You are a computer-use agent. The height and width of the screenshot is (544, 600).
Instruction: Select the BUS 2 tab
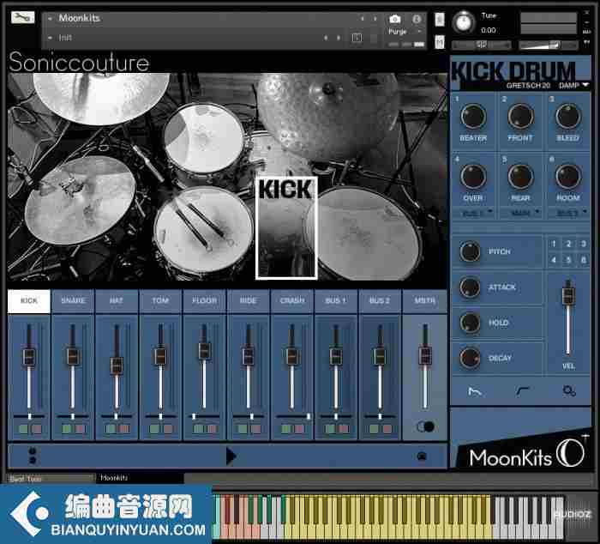click(x=380, y=300)
